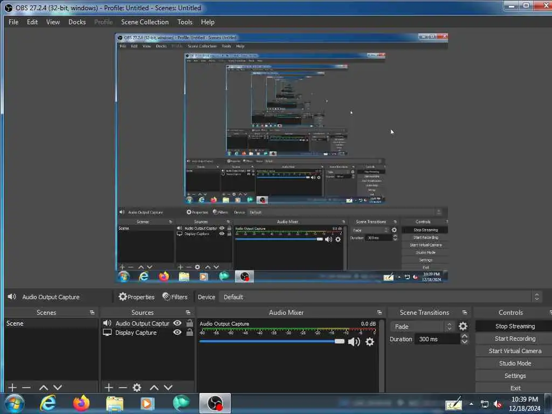The height and width of the screenshot is (414, 552).
Task: Toggle visibility of Audio Output Capture source
Action: (177, 323)
